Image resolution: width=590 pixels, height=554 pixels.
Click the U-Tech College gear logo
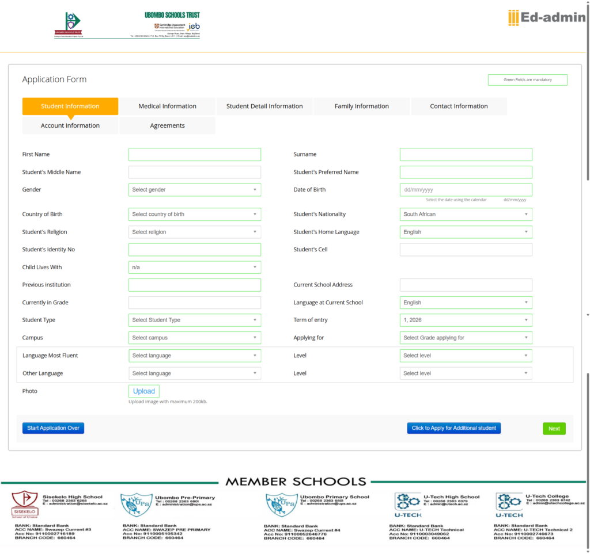pyautogui.click(x=509, y=505)
